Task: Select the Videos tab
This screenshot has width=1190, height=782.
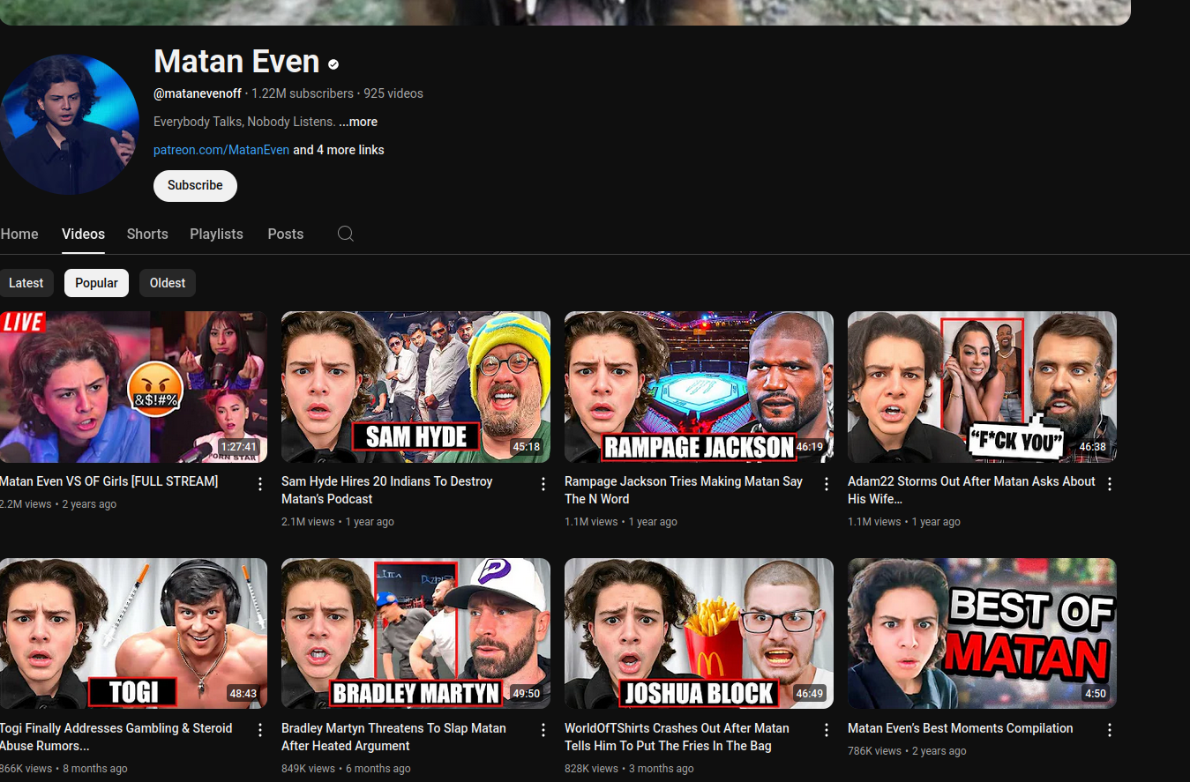Action: pyautogui.click(x=83, y=234)
